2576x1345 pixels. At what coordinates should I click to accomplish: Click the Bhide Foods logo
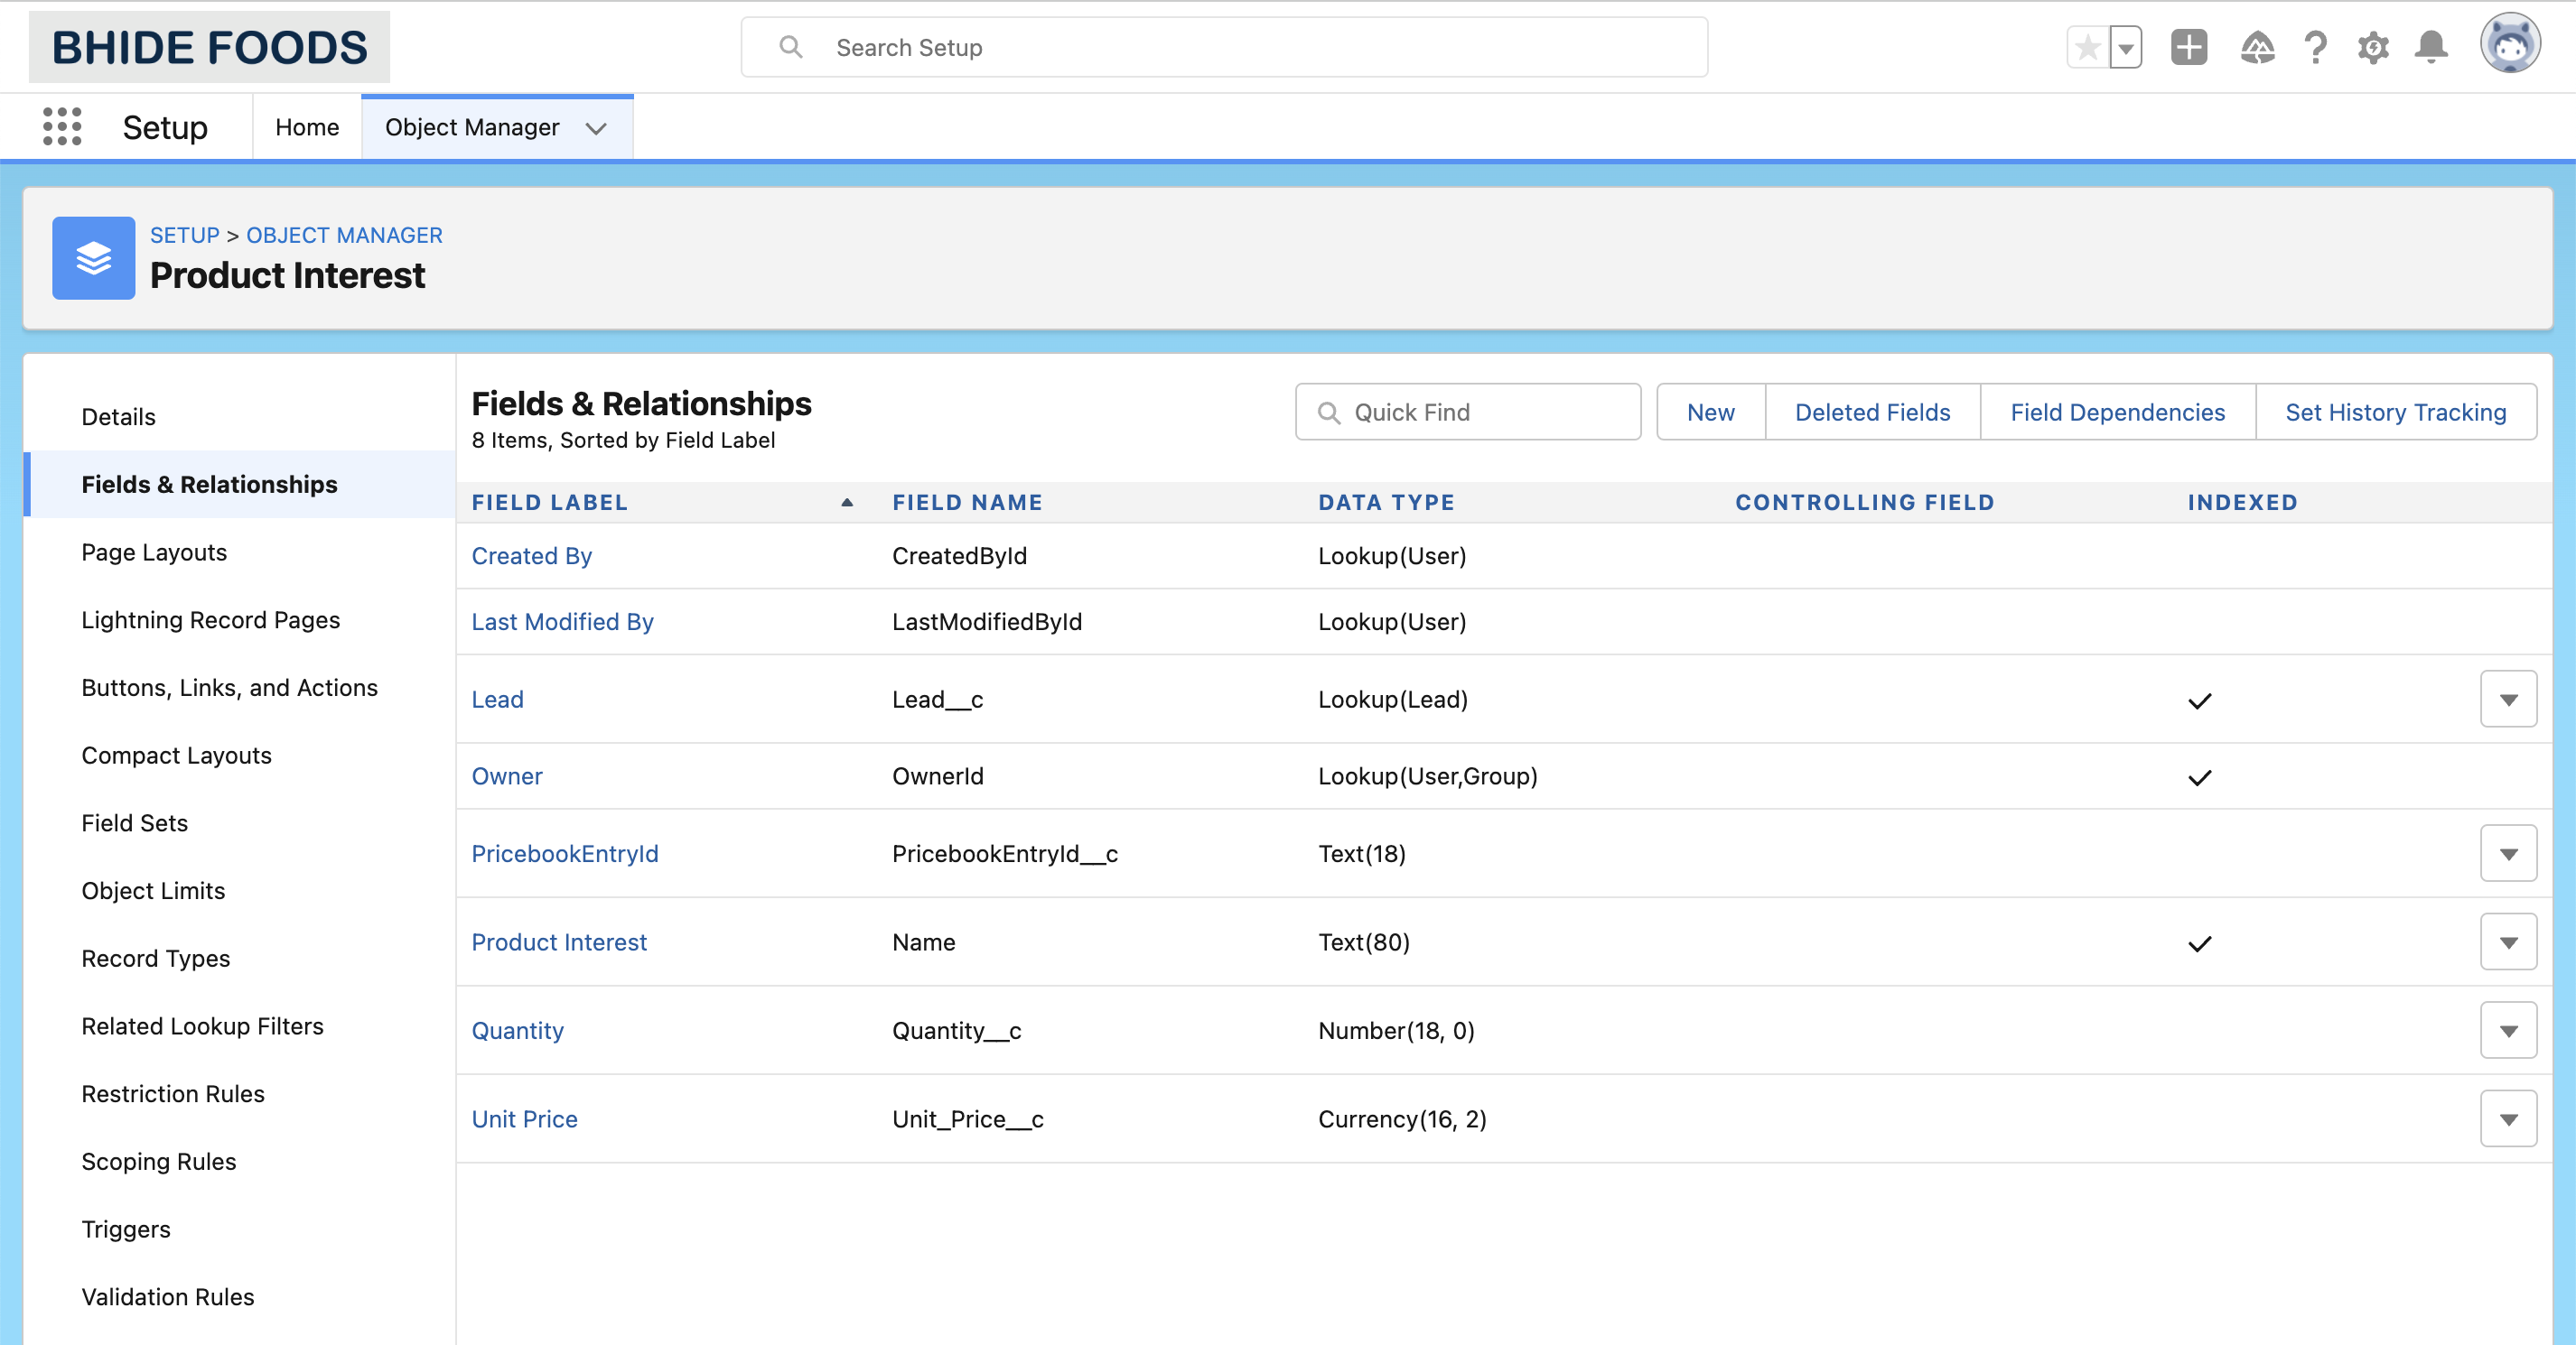coord(209,47)
